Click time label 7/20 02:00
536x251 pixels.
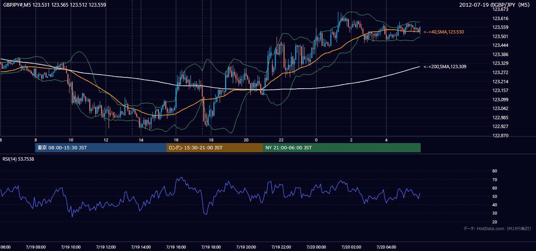[x=351, y=247]
